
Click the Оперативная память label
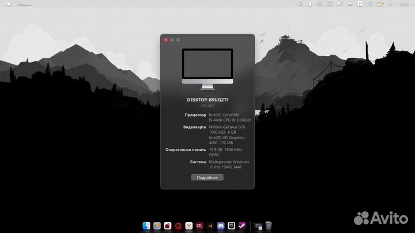pyautogui.click(x=186, y=150)
